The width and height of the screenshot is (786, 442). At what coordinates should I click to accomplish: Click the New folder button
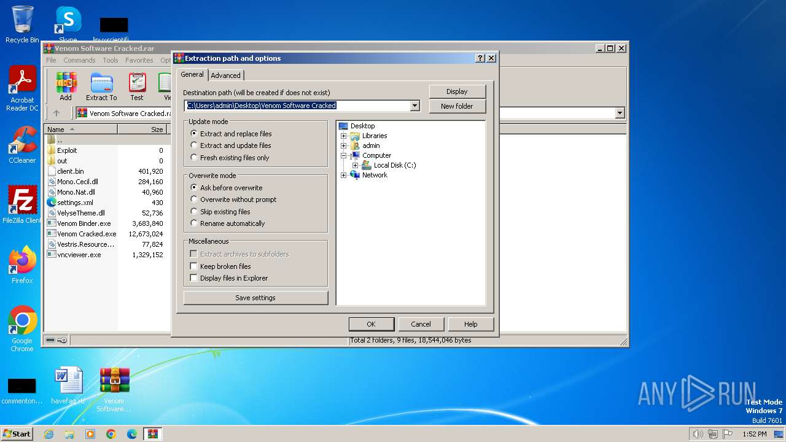(457, 106)
